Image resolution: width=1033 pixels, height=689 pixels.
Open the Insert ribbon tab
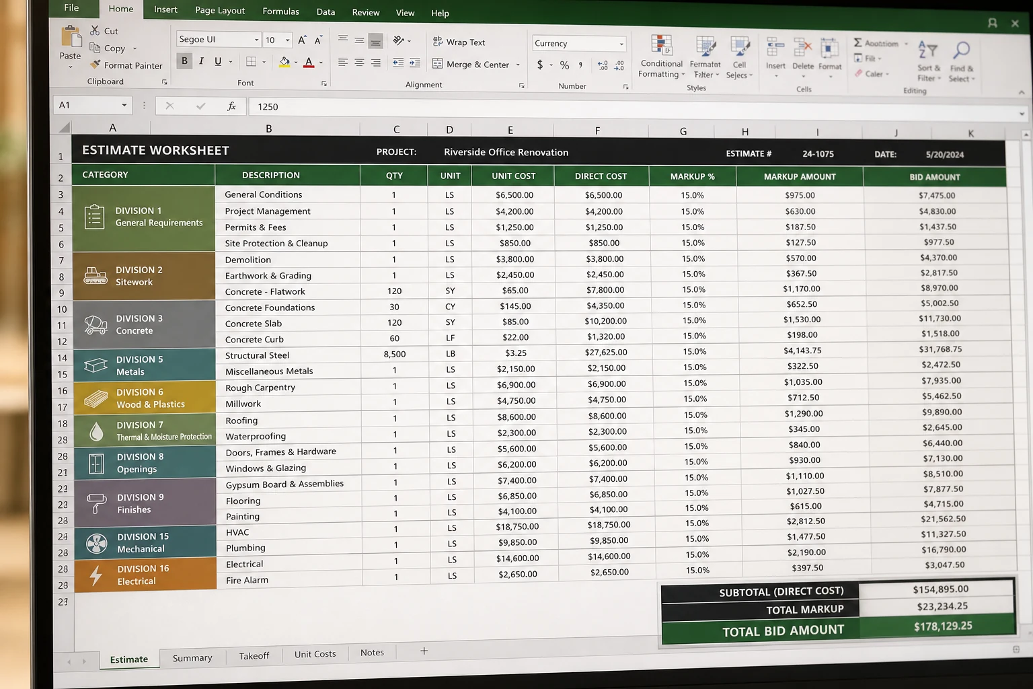pyautogui.click(x=165, y=9)
